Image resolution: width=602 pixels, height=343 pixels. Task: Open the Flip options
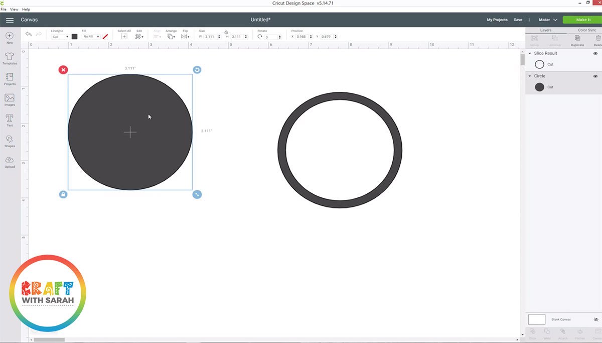tap(185, 36)
